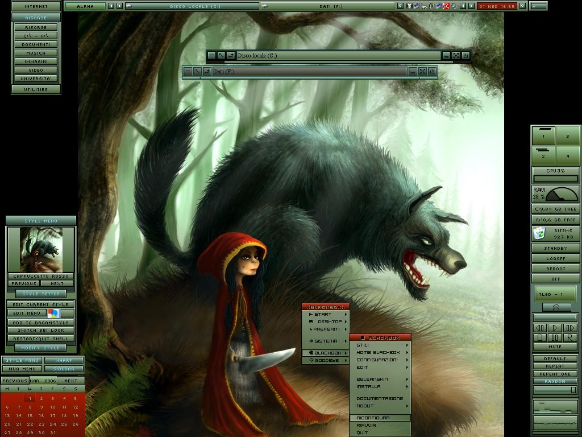The image size is (582, 437).
Task: Pause playback in the media player
Action: [x=555, y=337]
